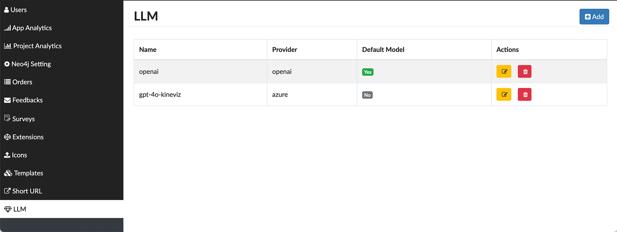Open the Orders sidebar item
This screenshot has height=232, width=617.
(x=22, y=82)
